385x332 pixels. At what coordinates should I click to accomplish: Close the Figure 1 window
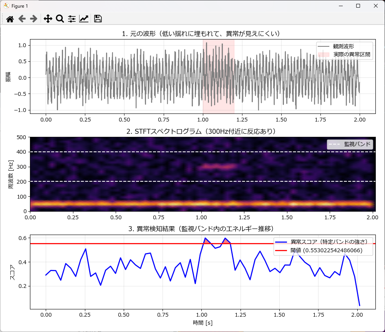[x=375, y=6]
